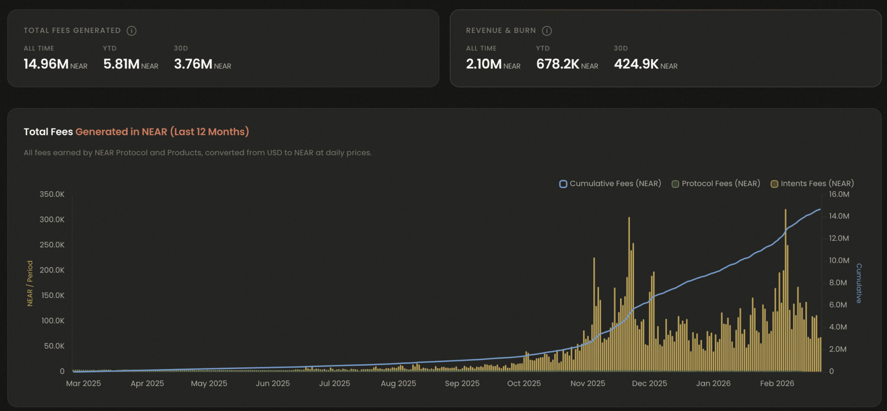887x411 pixels.
Task: Click the "Total Fees Generated in NEAR" chart title
Action: [x=136, y=132]
